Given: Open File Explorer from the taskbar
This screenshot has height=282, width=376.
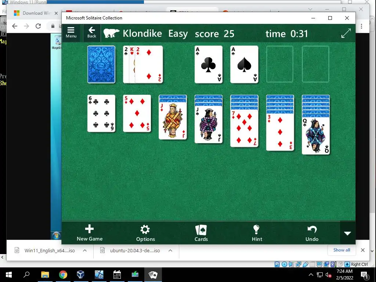Looking at the screenshot, I should pos(45,275).
